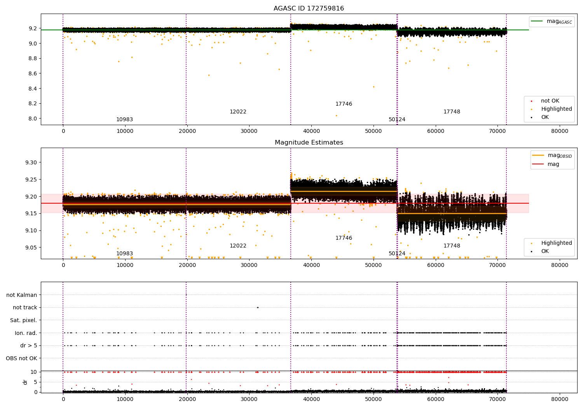Click the "OBS not OK" axis label
This screenshot has width=583, height=408.
coord(21,358)
